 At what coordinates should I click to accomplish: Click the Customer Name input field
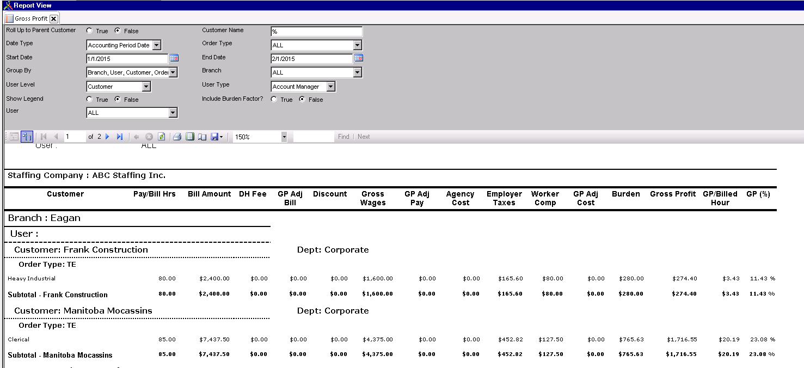(316, 32)
